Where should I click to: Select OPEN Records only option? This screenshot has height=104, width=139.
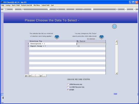click(68, 84)
